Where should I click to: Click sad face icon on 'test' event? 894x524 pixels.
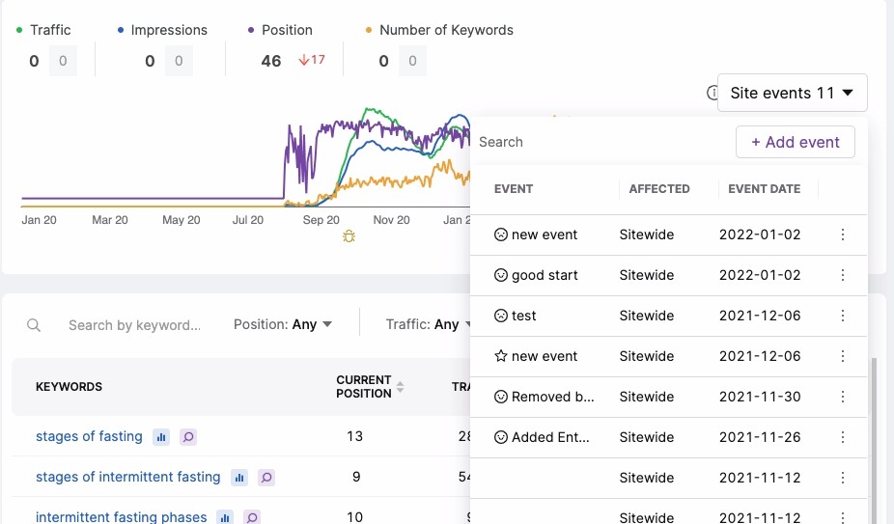[x=501, y=316]
